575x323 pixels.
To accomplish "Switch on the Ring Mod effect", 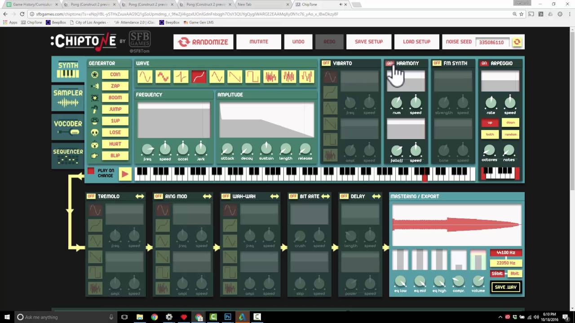I will 158,196.
